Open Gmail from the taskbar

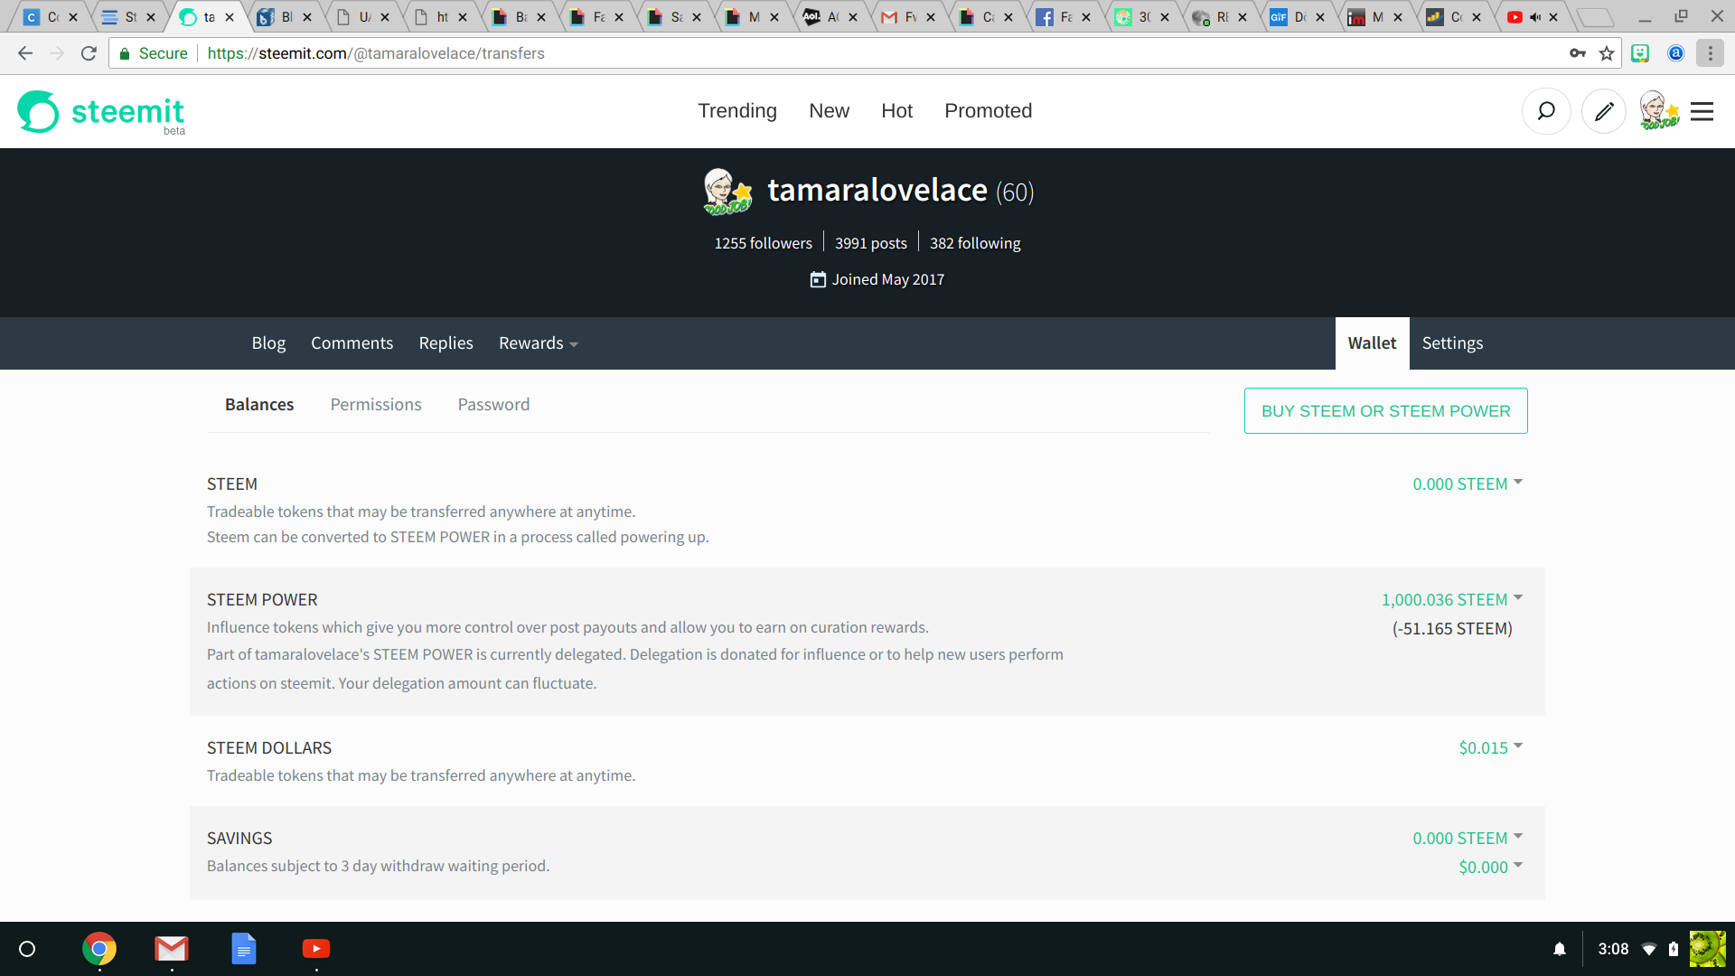(x=171, y=949)
